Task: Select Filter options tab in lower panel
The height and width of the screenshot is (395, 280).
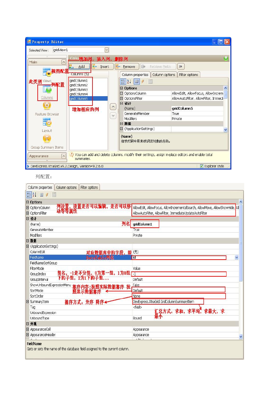Action: [x=89, y=187]
